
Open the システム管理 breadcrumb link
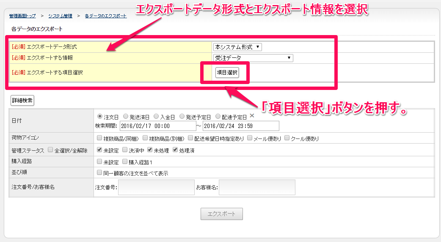click(60, 16)
